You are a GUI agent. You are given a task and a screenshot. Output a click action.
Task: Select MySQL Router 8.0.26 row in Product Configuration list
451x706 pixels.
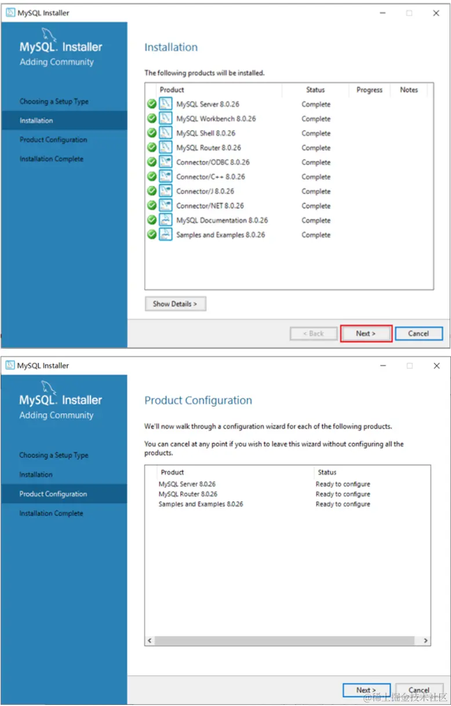pyautogui.click(x=288, y=494)
